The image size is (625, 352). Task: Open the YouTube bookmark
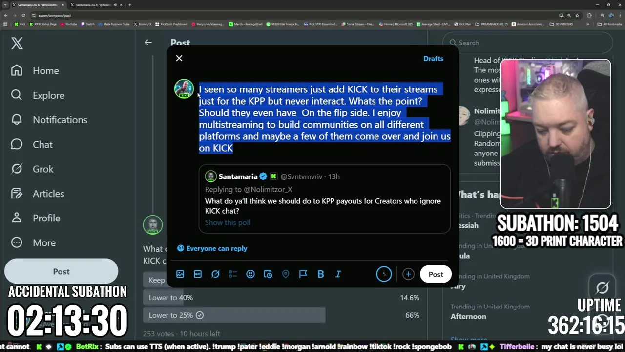pos(69,24)
